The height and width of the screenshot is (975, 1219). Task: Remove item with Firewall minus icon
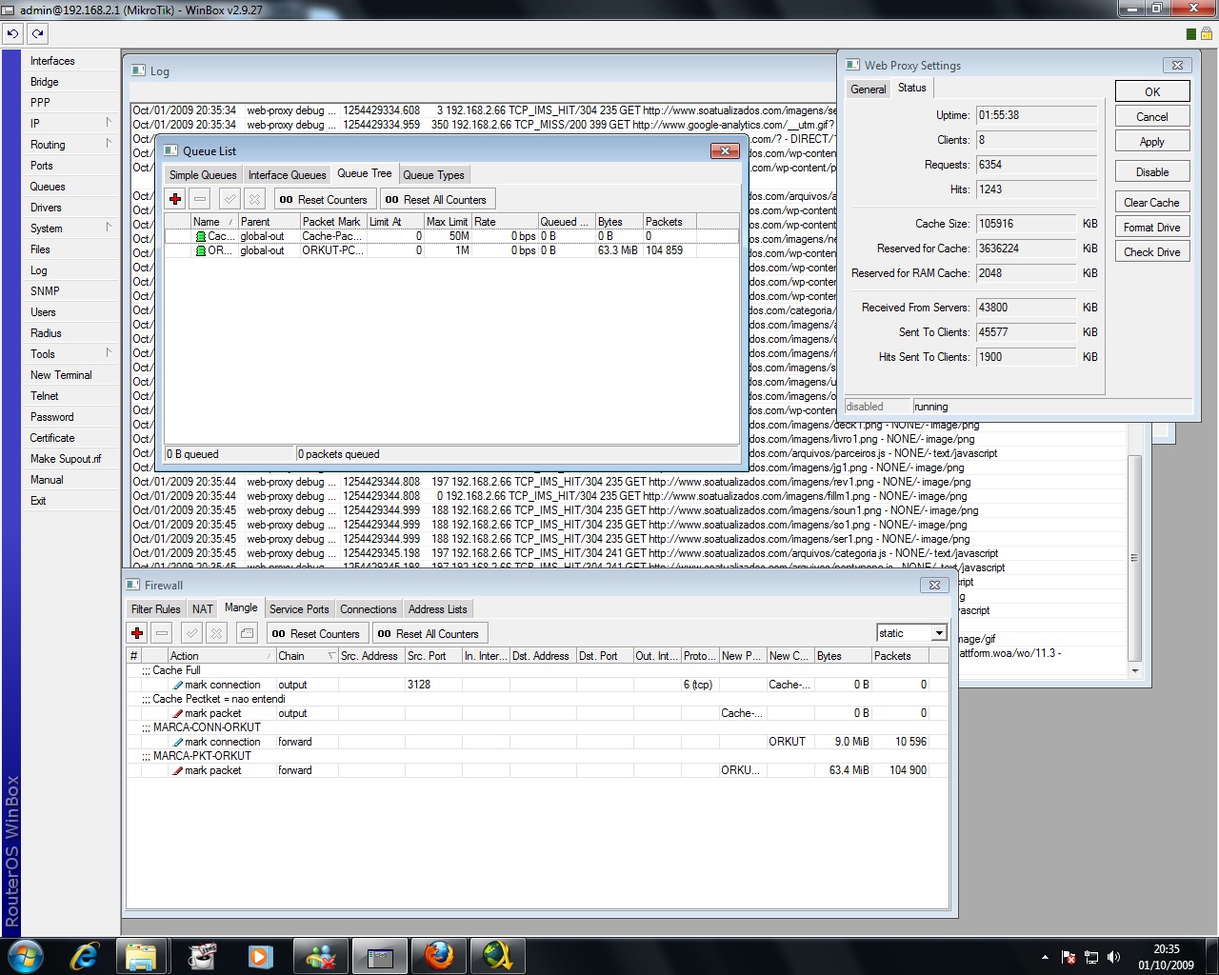162,633
